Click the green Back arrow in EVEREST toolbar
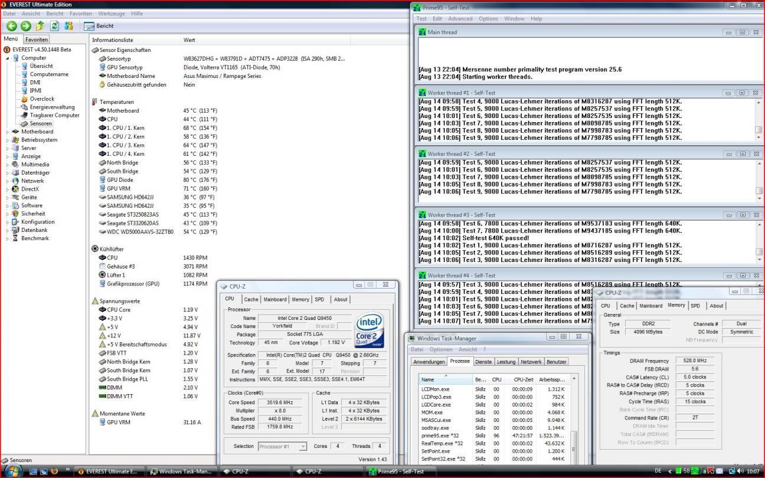The image size is (765, 478). pyautogui.click(x=11, y=26)
